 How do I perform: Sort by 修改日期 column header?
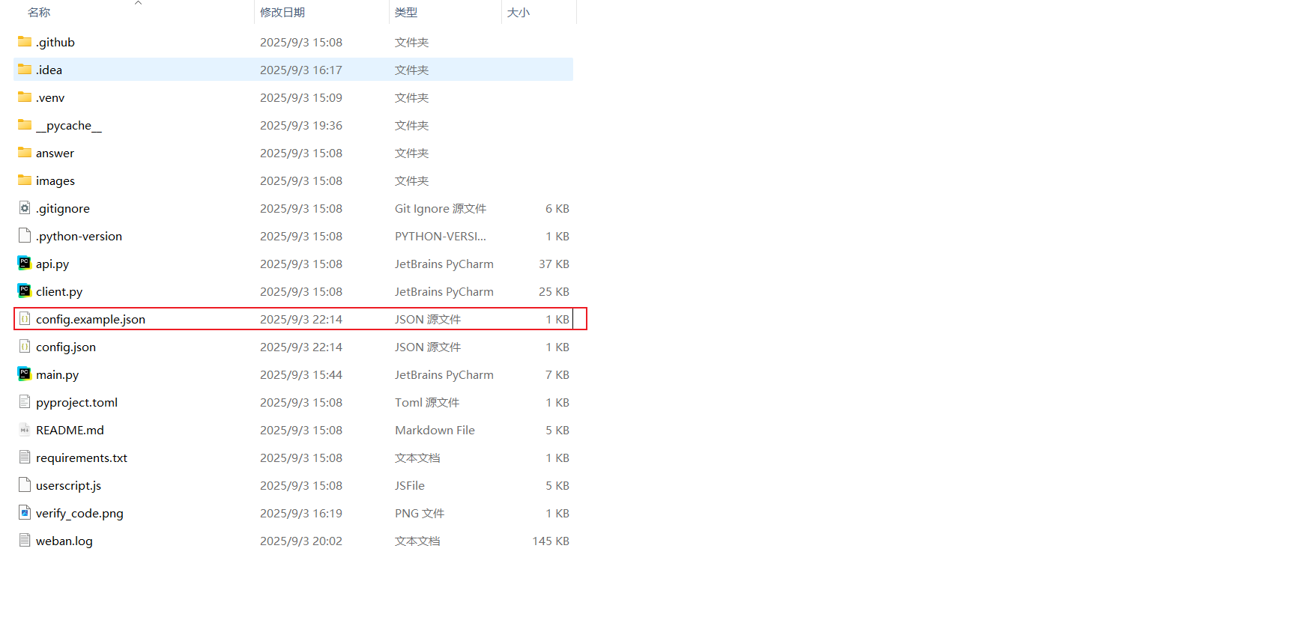coord(282,12)
